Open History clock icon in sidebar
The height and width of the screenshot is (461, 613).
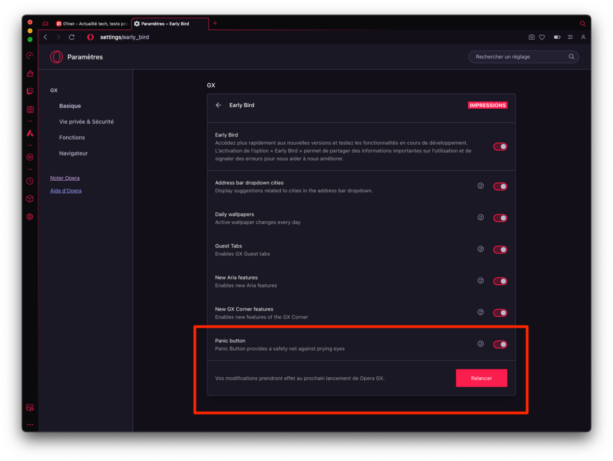pos(30,181)
